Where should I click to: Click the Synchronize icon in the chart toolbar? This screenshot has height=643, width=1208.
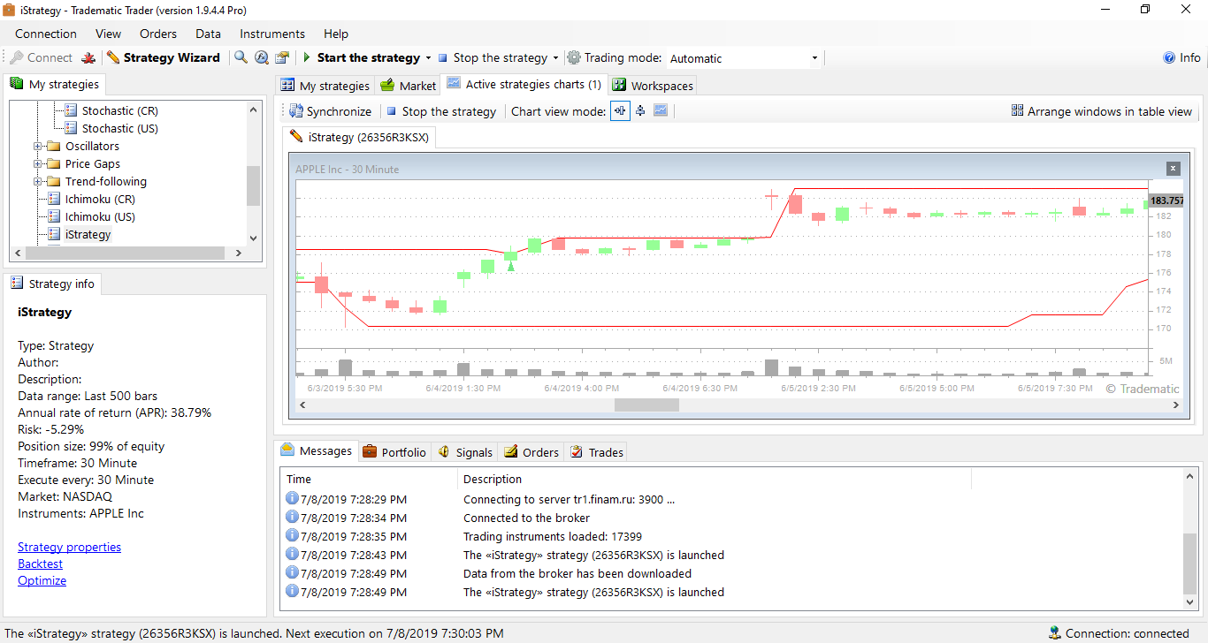click(296, 111)
